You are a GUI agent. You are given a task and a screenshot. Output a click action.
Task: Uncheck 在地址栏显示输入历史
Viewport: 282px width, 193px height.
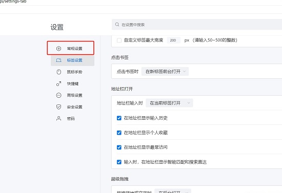[x=119, y=118]
